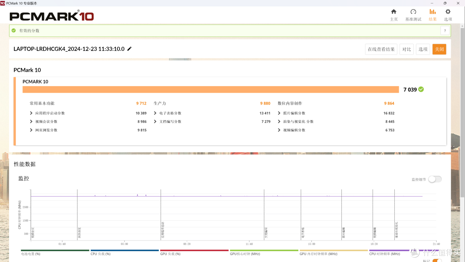Toggle the 标记 markers switch
Image resolution: width=465 pixels, height=262 pixels.
437,260
